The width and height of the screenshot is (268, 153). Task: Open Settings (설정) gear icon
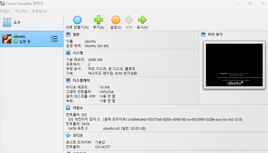coord(116,20)
